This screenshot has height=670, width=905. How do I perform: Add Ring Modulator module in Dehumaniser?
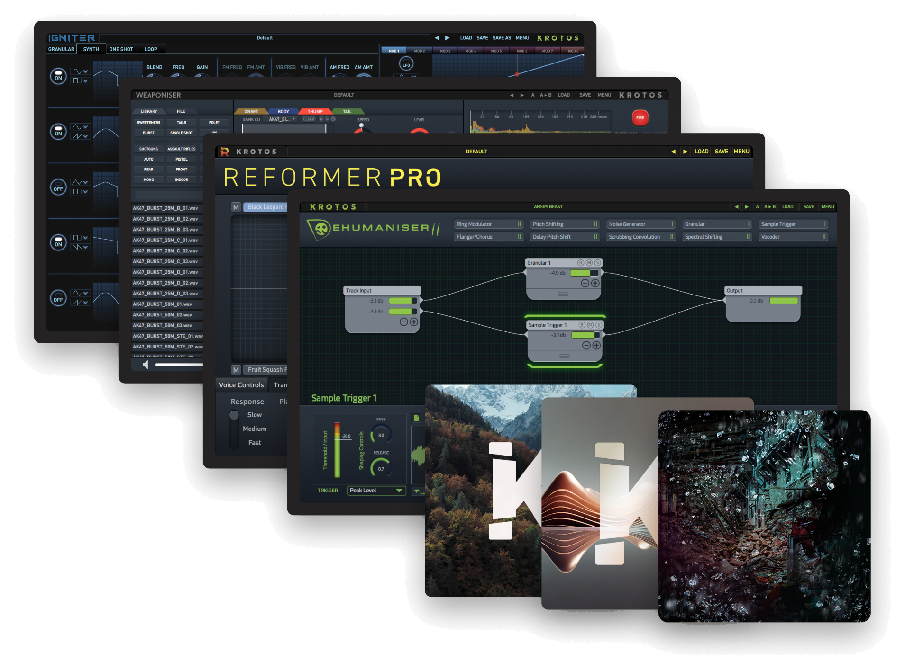coord(488,224)
